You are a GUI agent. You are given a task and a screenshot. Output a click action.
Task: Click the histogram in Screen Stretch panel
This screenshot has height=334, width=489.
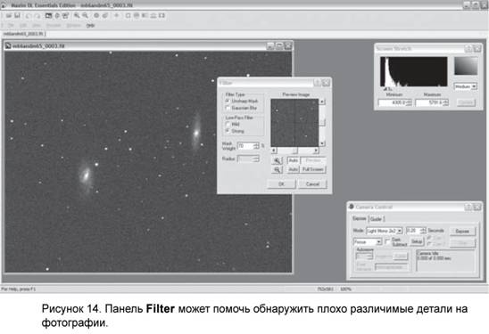413,71
